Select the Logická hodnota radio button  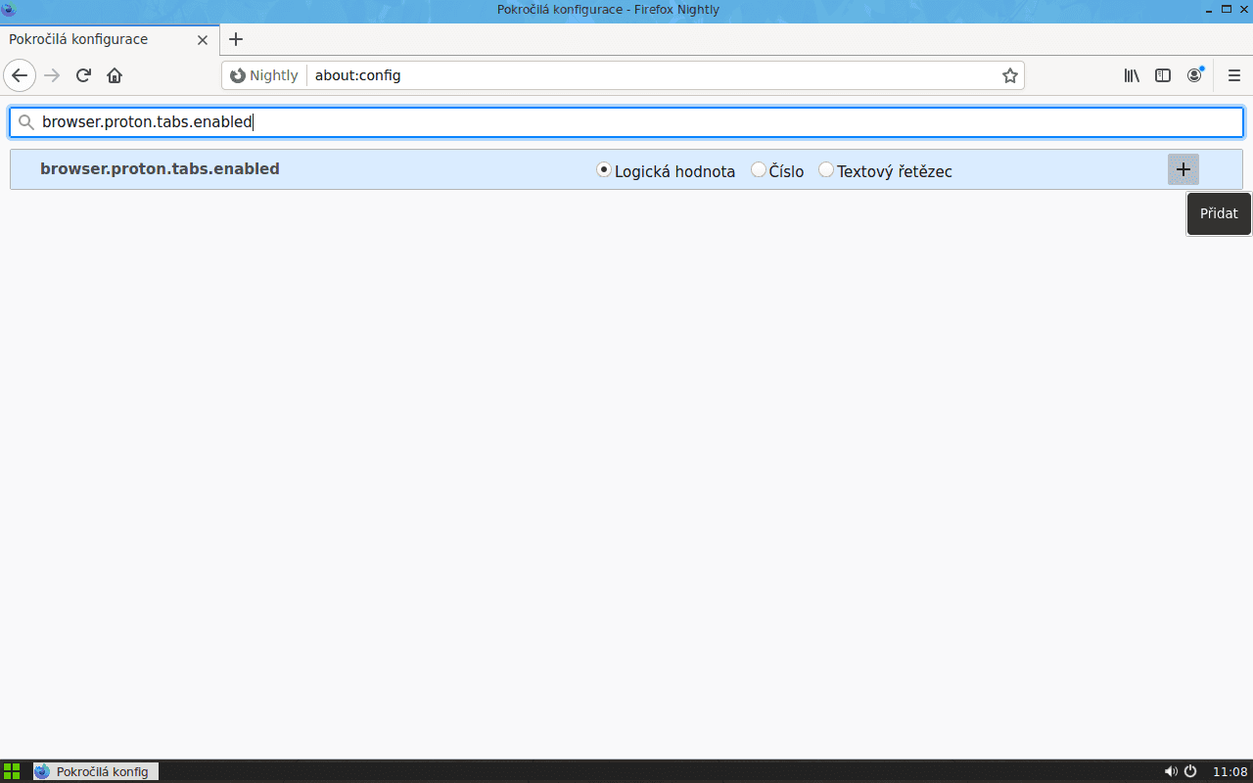[604, 170]
